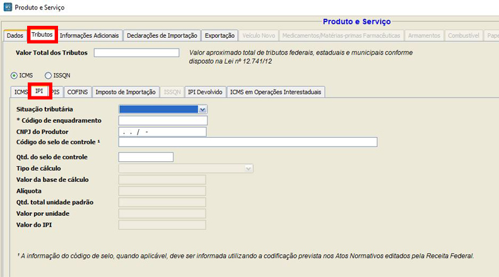Select the ISSQN radio button
This screenshot has width=499, height=277.
[48, 76]
